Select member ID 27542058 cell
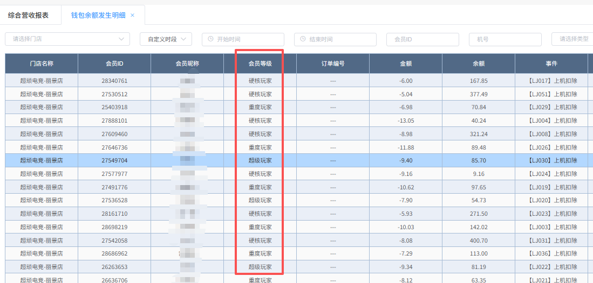593x283 pixels. point(114,240)
